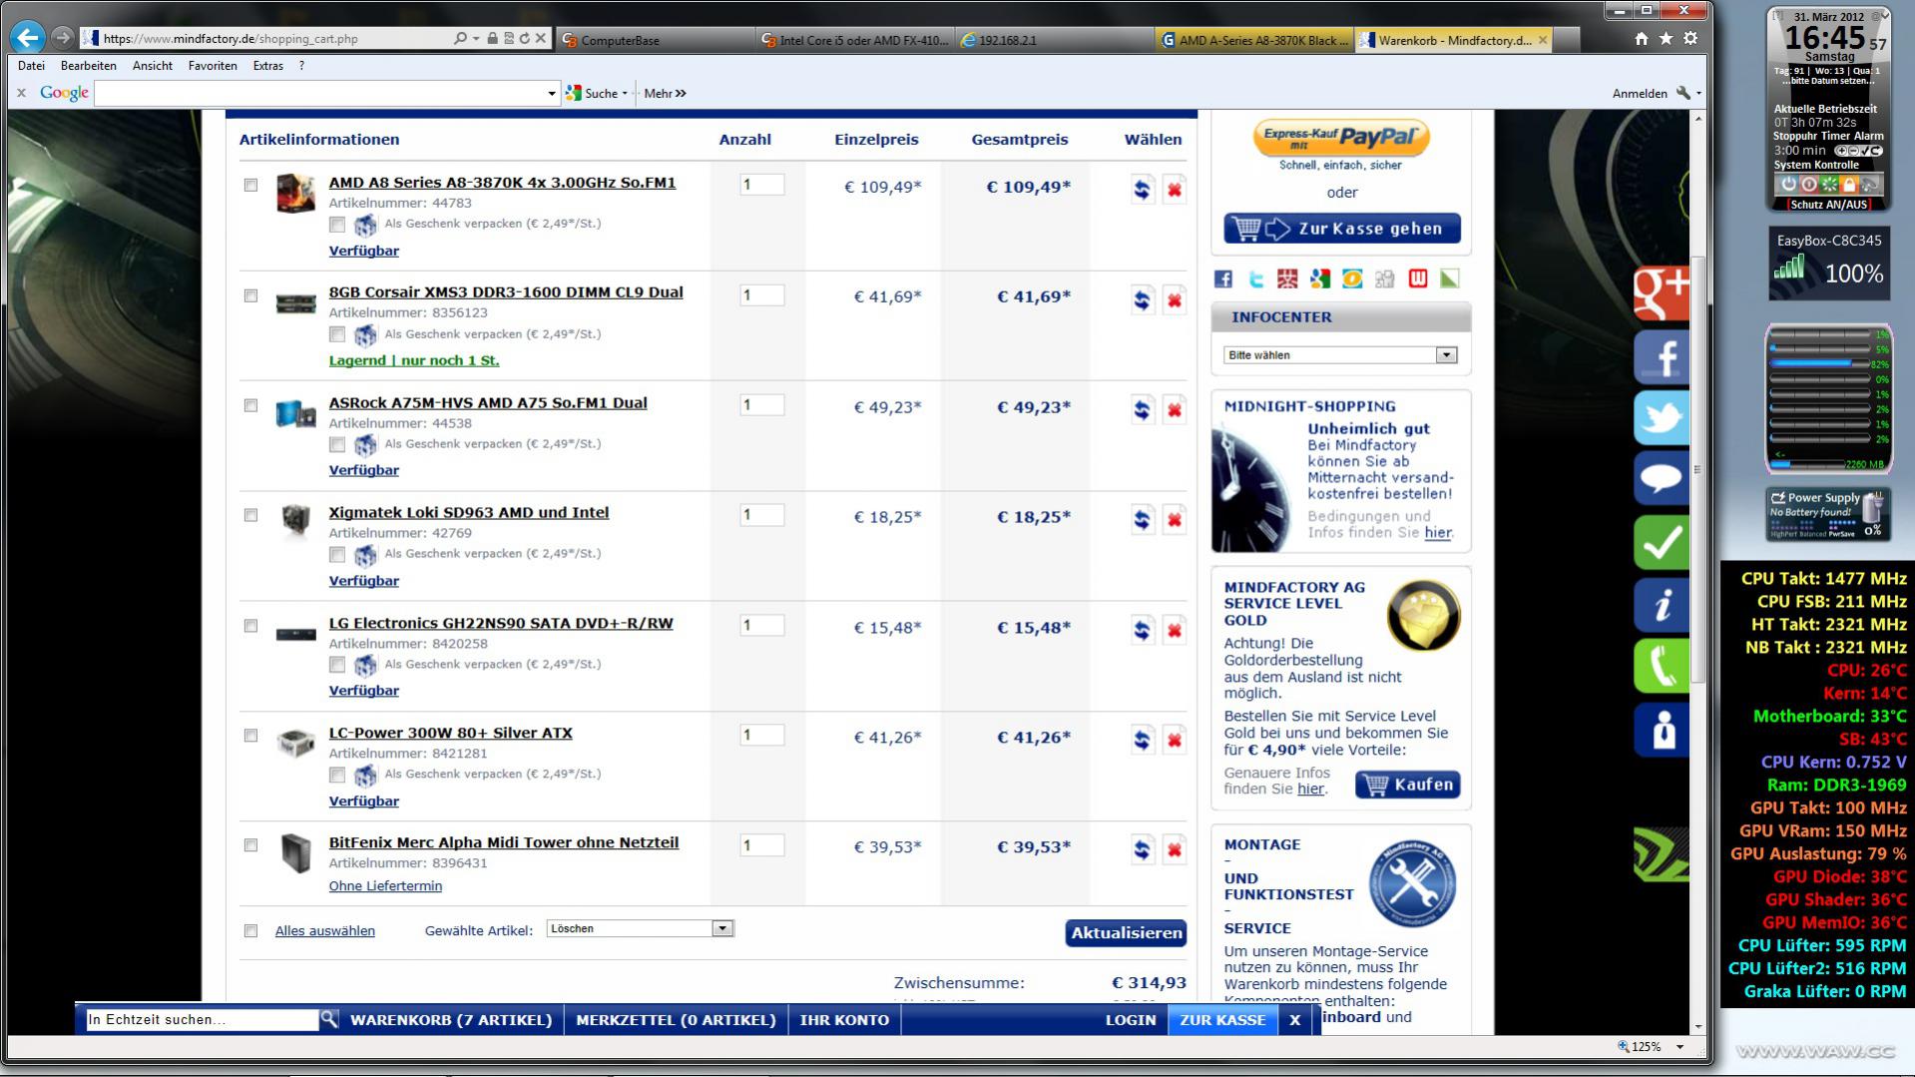The height and width of the screenshot is (1077, 1915).
Task: Check the LC-Power 300W row checkbox
Action: click(250, 736)
